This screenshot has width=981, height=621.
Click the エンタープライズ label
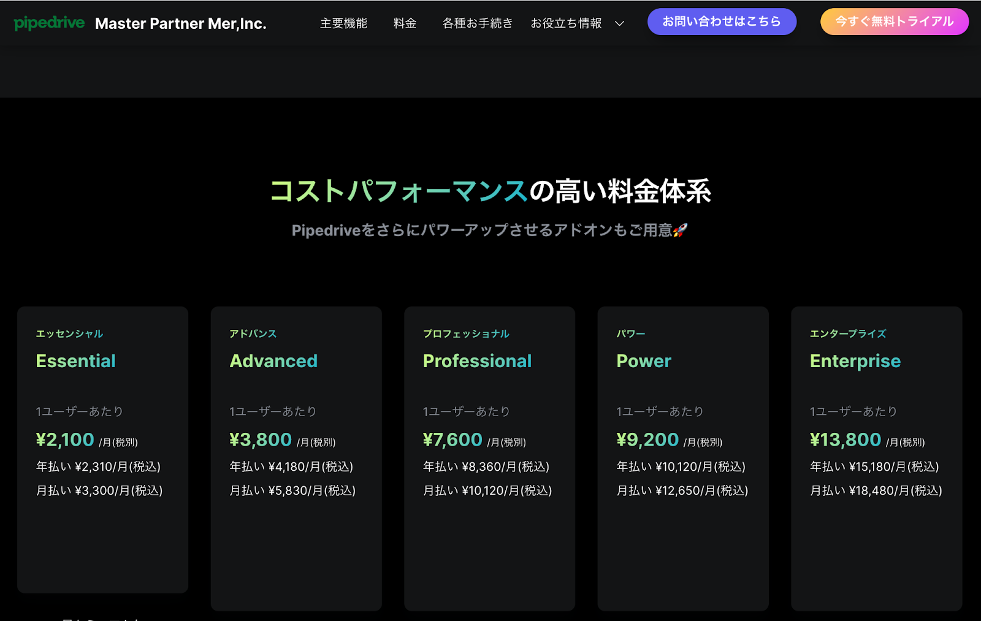848,333
